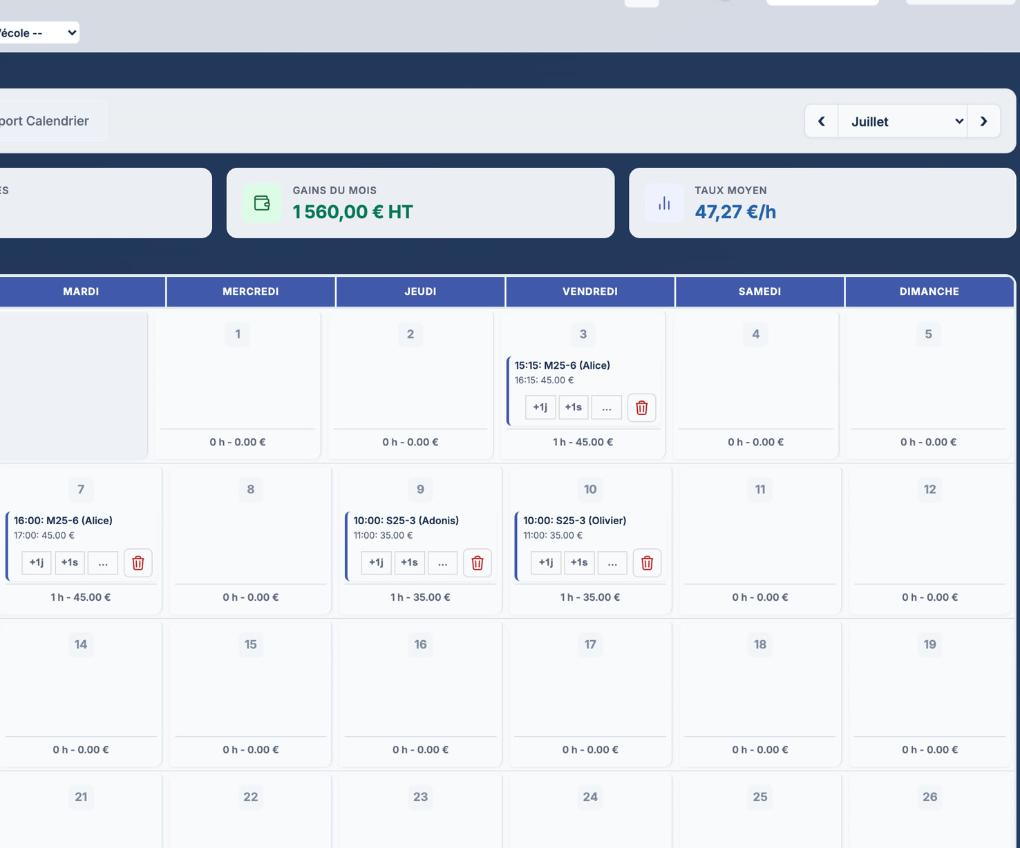Select day 23 in the calendar
This screenshot has width=1020, height=848.
coord(420,797)
